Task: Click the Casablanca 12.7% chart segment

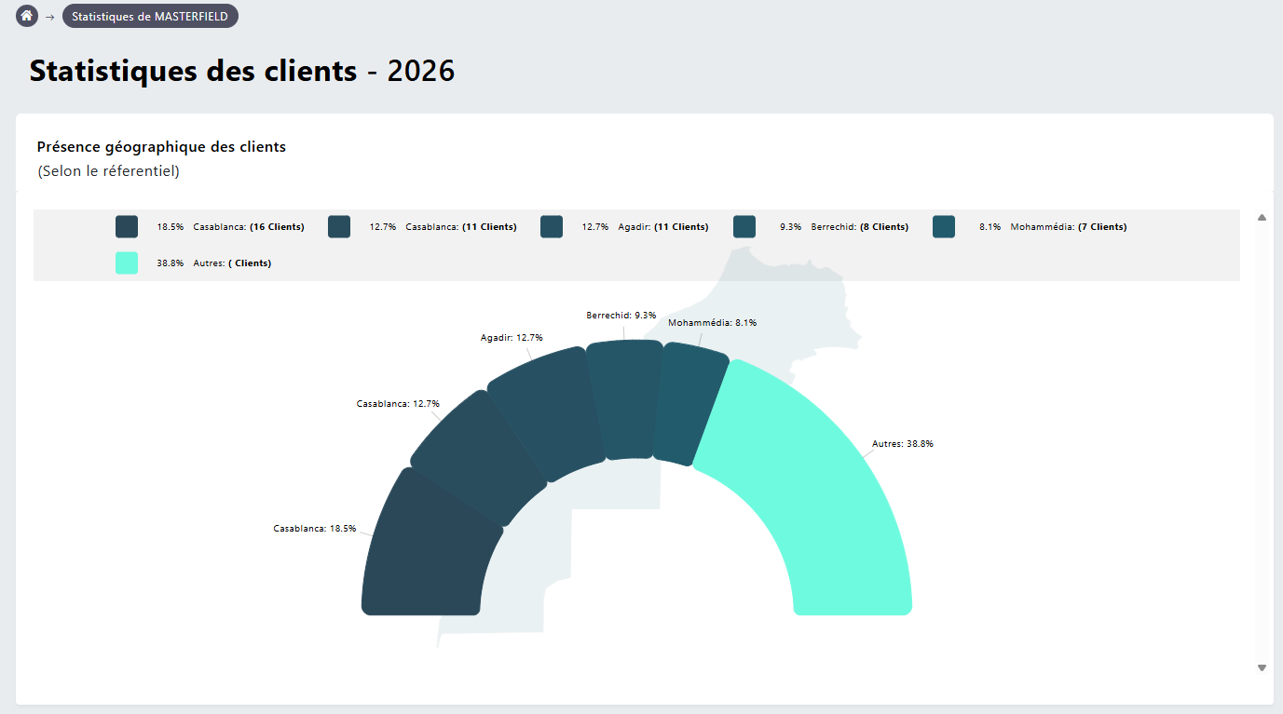Action: 477,458
